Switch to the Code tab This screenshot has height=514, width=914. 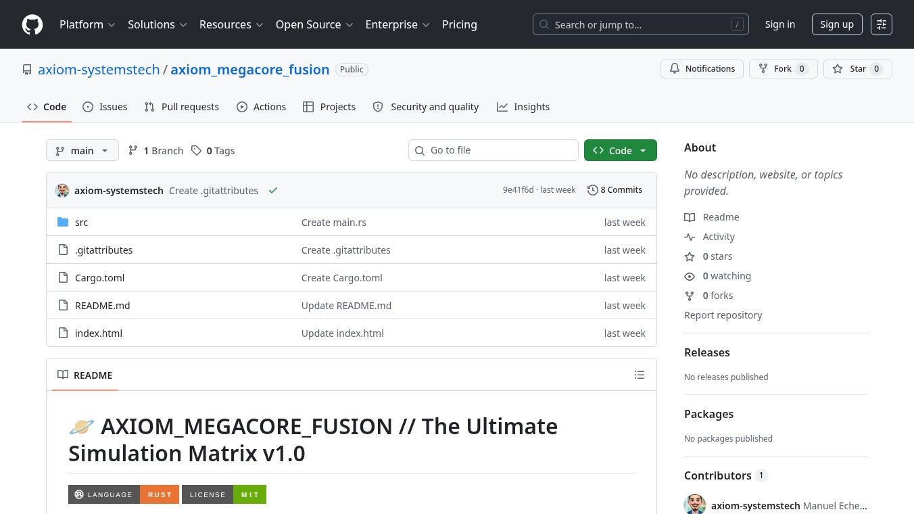click(47, 107)
